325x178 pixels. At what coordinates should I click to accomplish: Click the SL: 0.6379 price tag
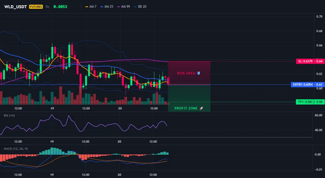[305, 61]
